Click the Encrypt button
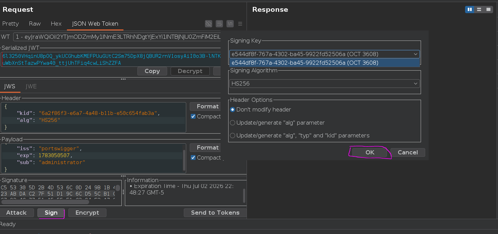 (x=87, y=213)
